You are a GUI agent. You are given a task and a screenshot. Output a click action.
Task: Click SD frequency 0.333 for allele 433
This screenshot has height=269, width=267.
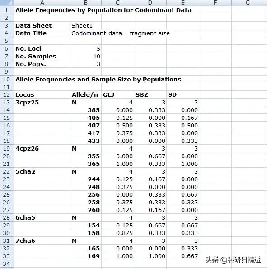coord(183,141)
